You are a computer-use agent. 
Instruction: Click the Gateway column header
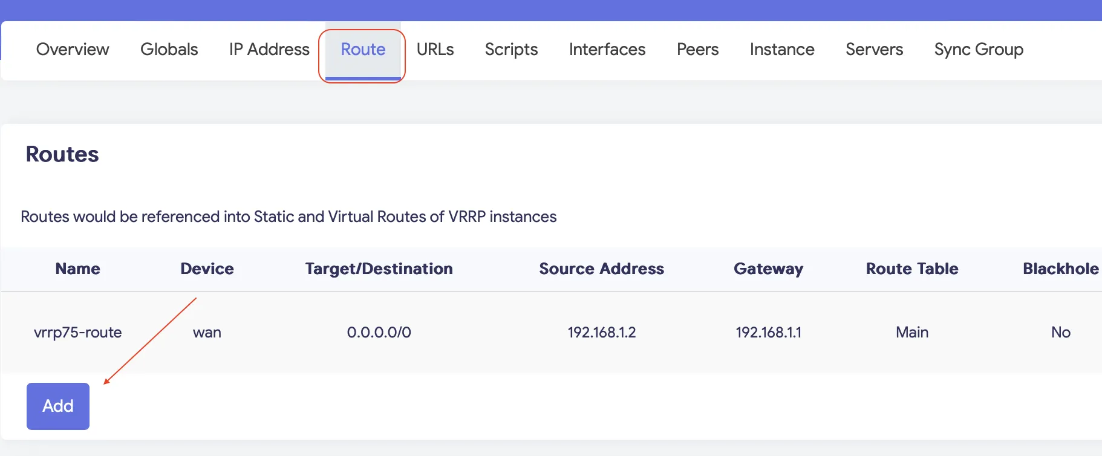[x=768, y=269]
